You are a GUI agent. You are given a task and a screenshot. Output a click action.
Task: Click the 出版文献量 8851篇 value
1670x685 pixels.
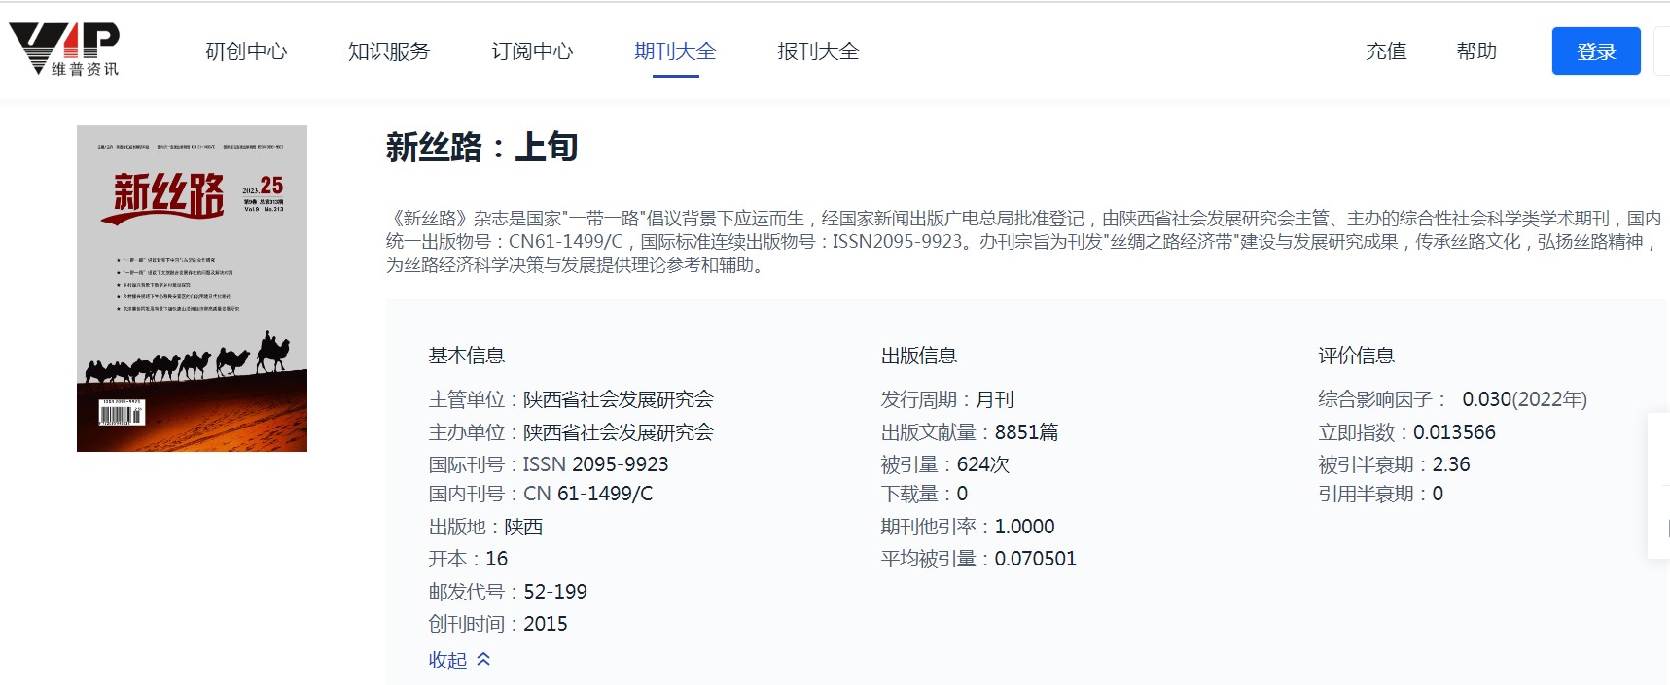[1027, 432]
